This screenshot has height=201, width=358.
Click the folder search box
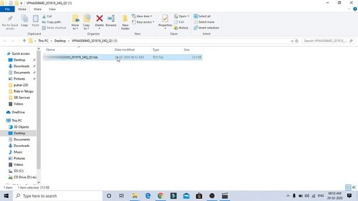(328, 41)
